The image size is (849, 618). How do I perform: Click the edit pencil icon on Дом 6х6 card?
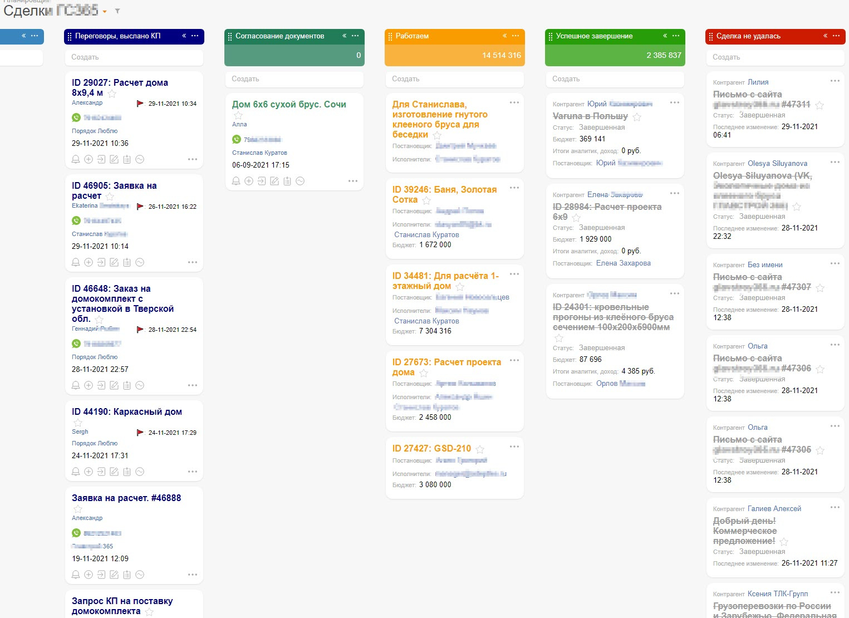(x=274, y=181)
